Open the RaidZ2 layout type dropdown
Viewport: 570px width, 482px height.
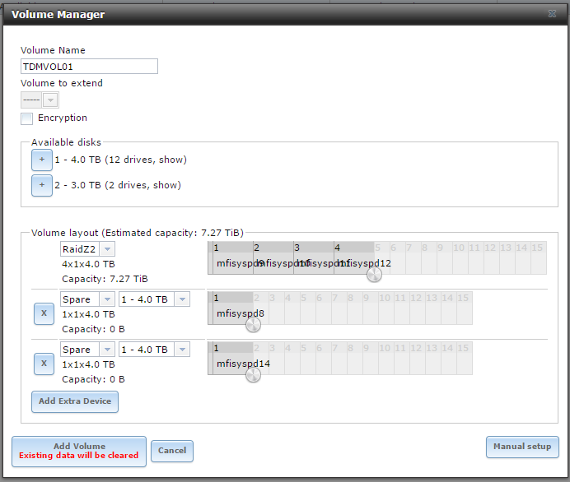107,249
